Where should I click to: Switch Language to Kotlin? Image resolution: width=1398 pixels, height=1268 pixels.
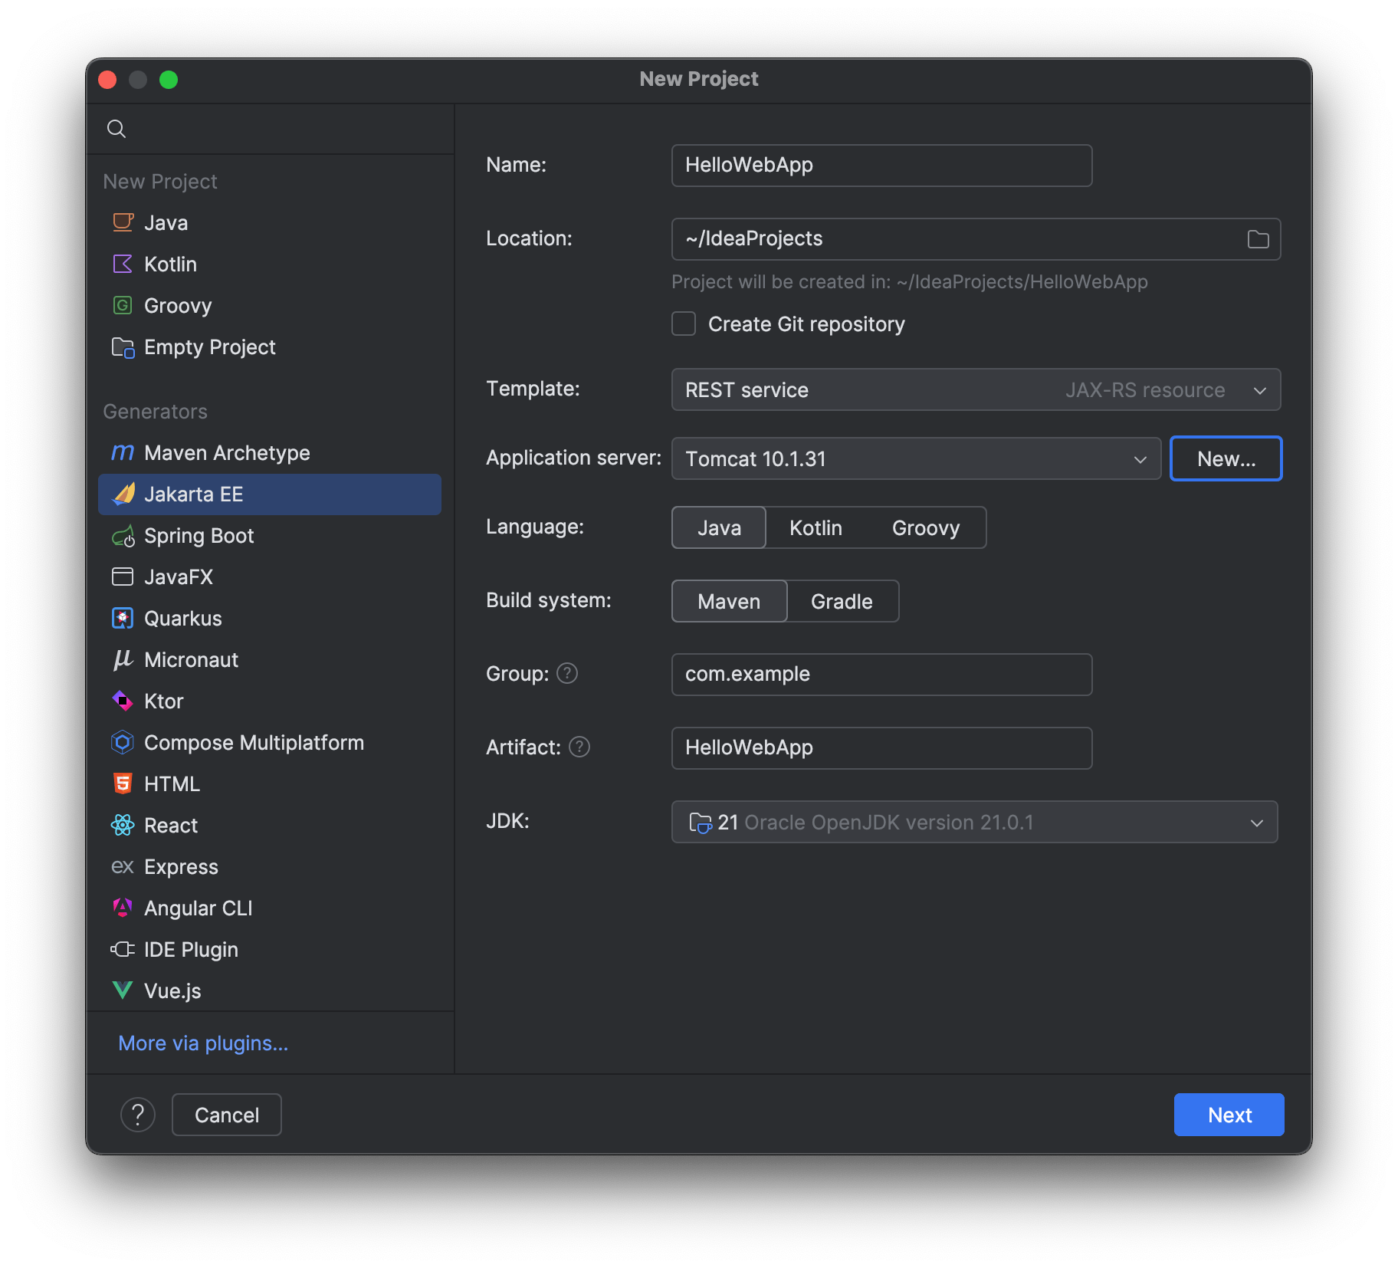pyautogui.click(x=815, y=528)
